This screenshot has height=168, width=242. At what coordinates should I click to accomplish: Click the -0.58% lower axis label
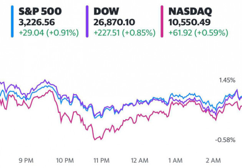tap(225, 140)
